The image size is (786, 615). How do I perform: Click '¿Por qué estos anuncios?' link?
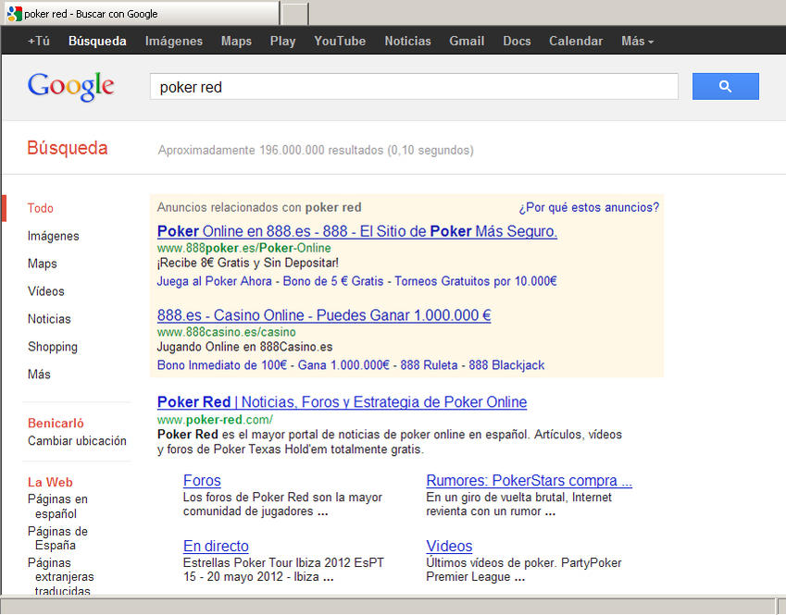(589, 207)
